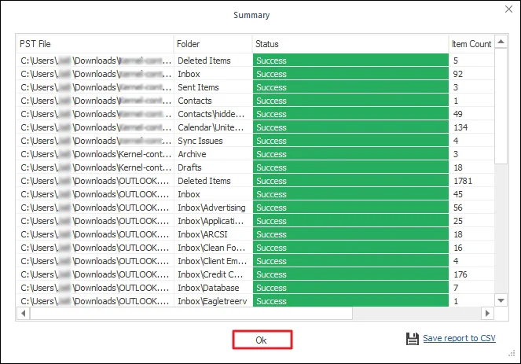Click the item count 1781

(463, 181)
